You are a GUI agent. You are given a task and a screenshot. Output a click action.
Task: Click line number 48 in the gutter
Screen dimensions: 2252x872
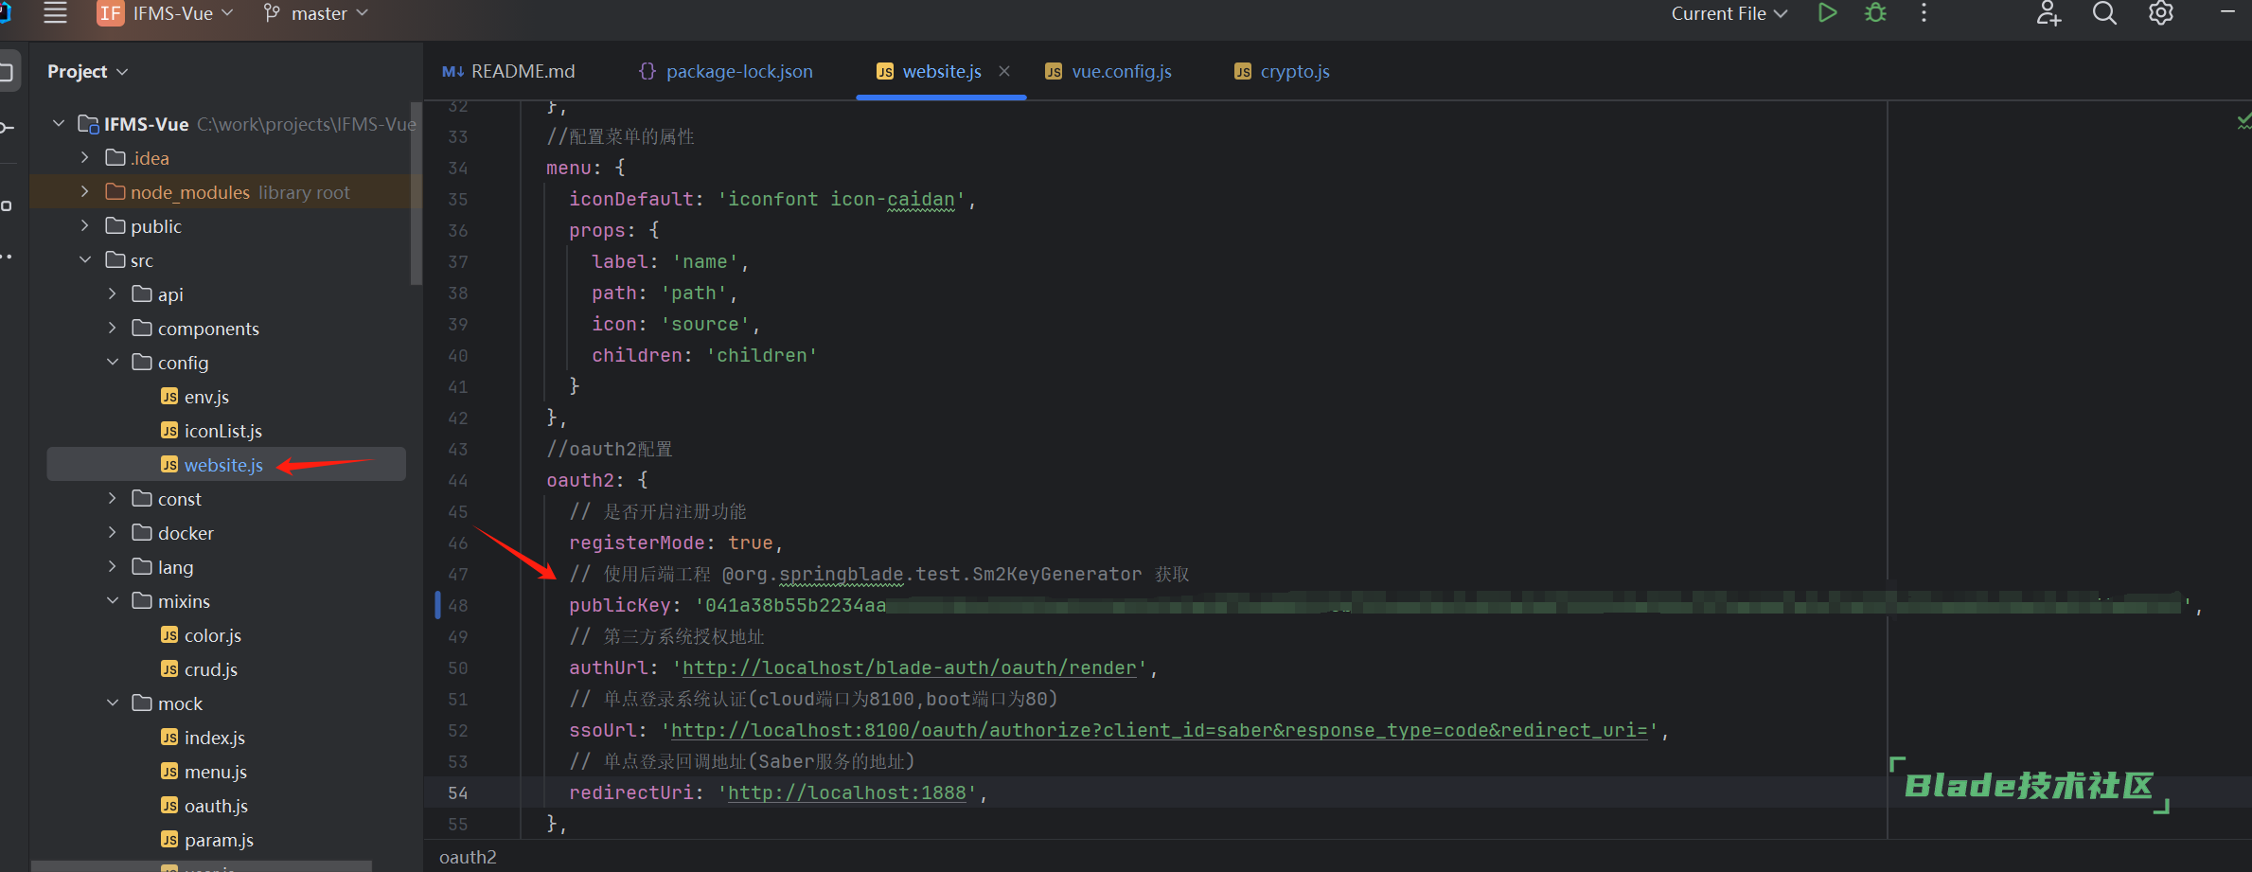[458, 605]
